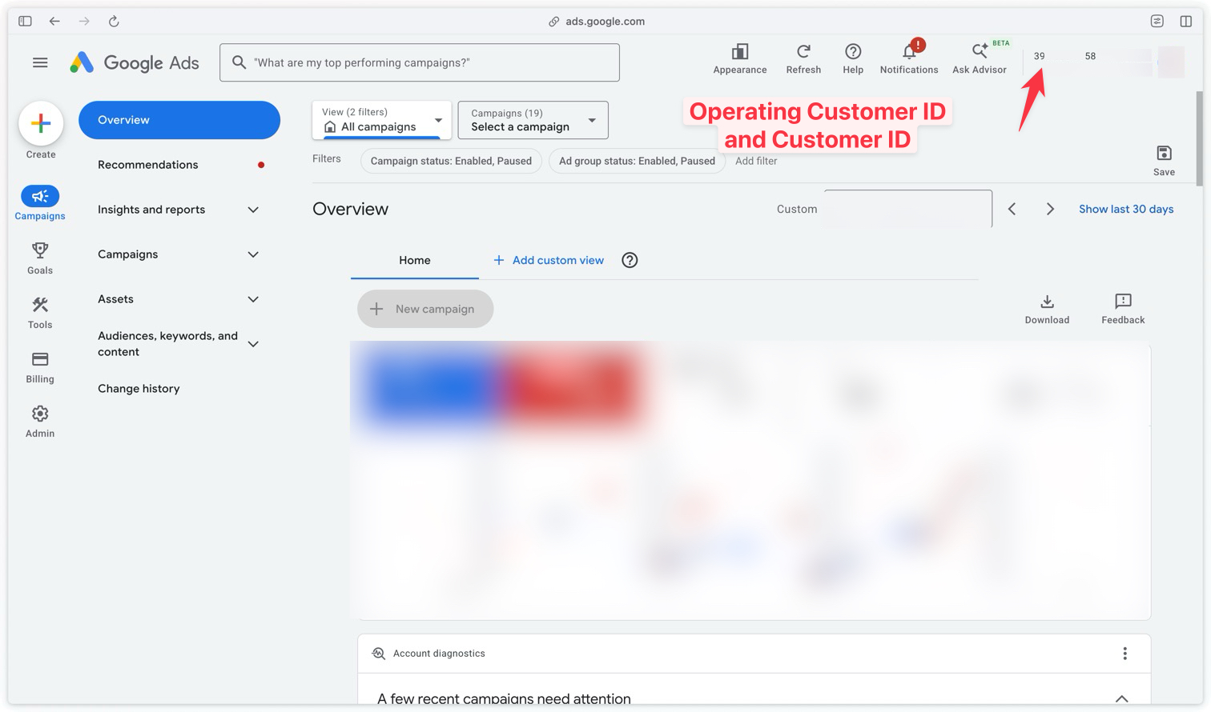Switch to the Home tab
Viewport: 1211px width, 712px height.
(415, 260)
